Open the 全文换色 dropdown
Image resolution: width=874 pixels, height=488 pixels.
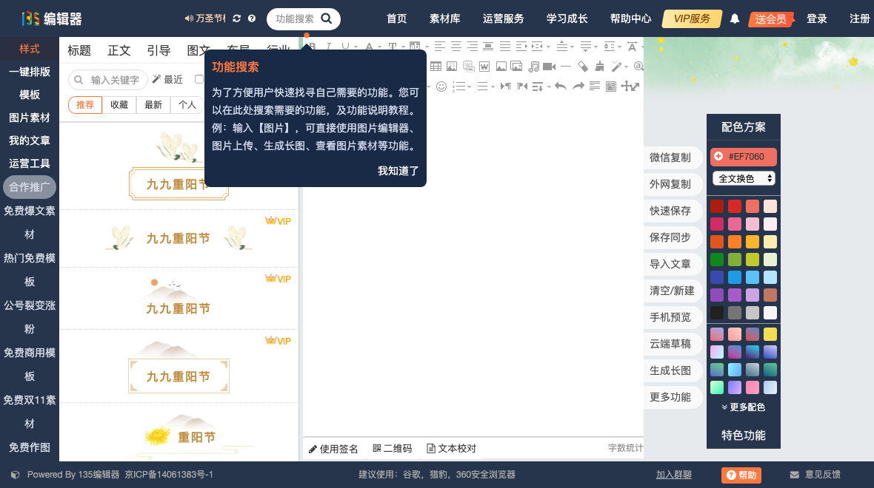coord(744,179)
